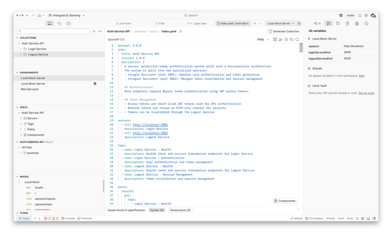Screen dimensions: 392x237
Task: Select the local workspace view icon in sidebar
Action: 50,23
